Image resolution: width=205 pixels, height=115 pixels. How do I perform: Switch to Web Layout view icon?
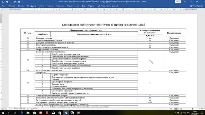[x=181, y=109]
